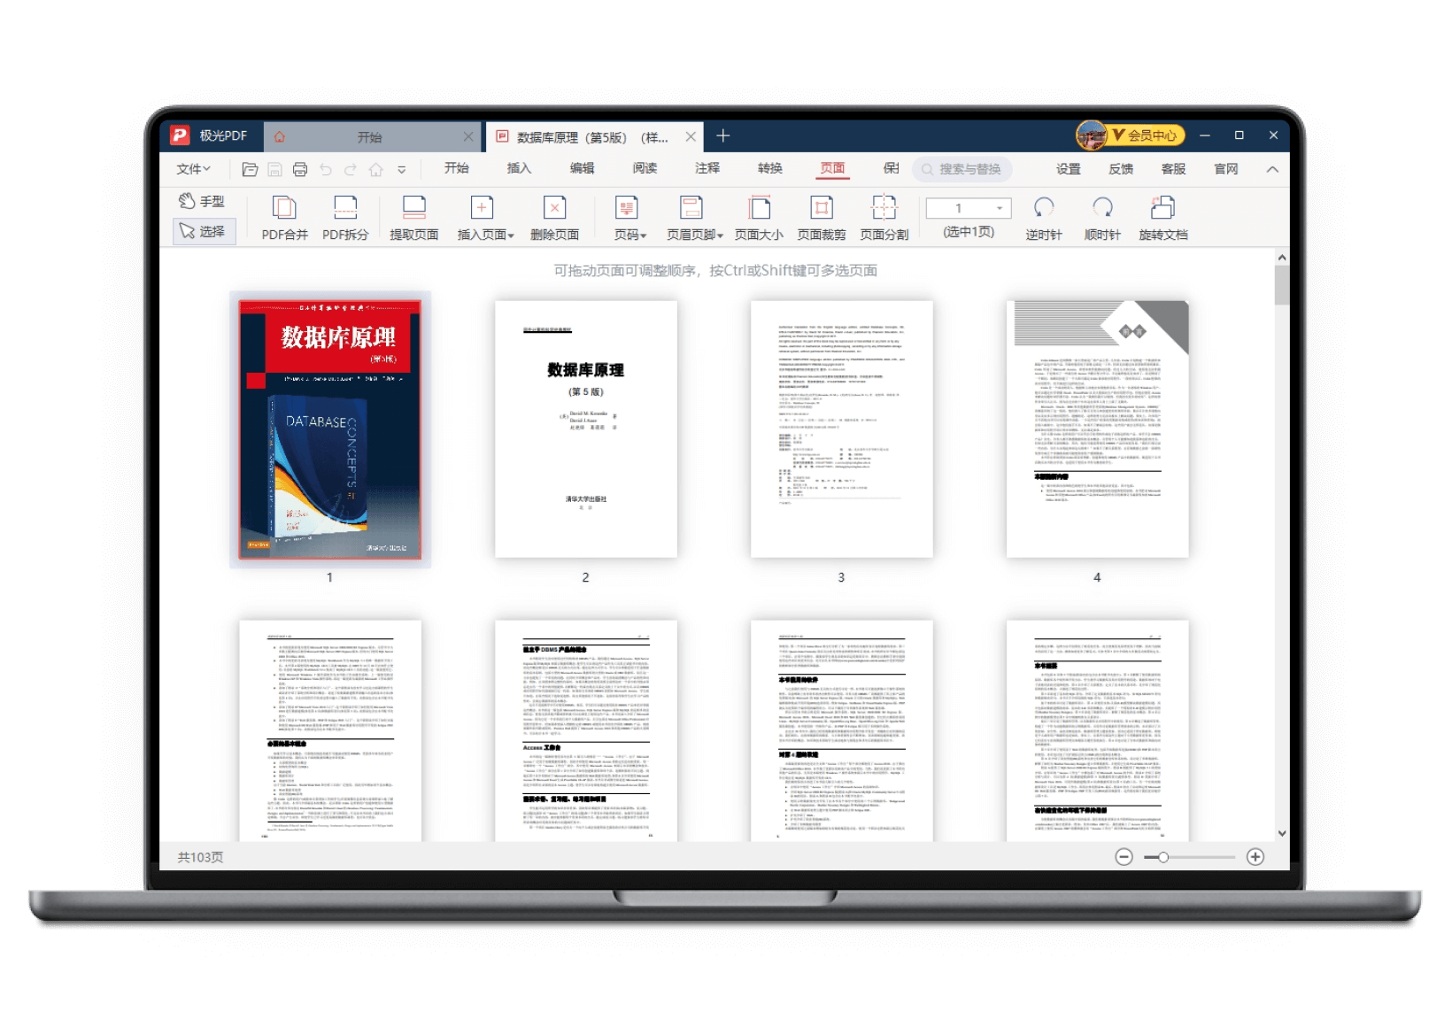Click scrollbar down arrow
Viewport: 1452px width, 1027px height.
[x=1282, y=833]
